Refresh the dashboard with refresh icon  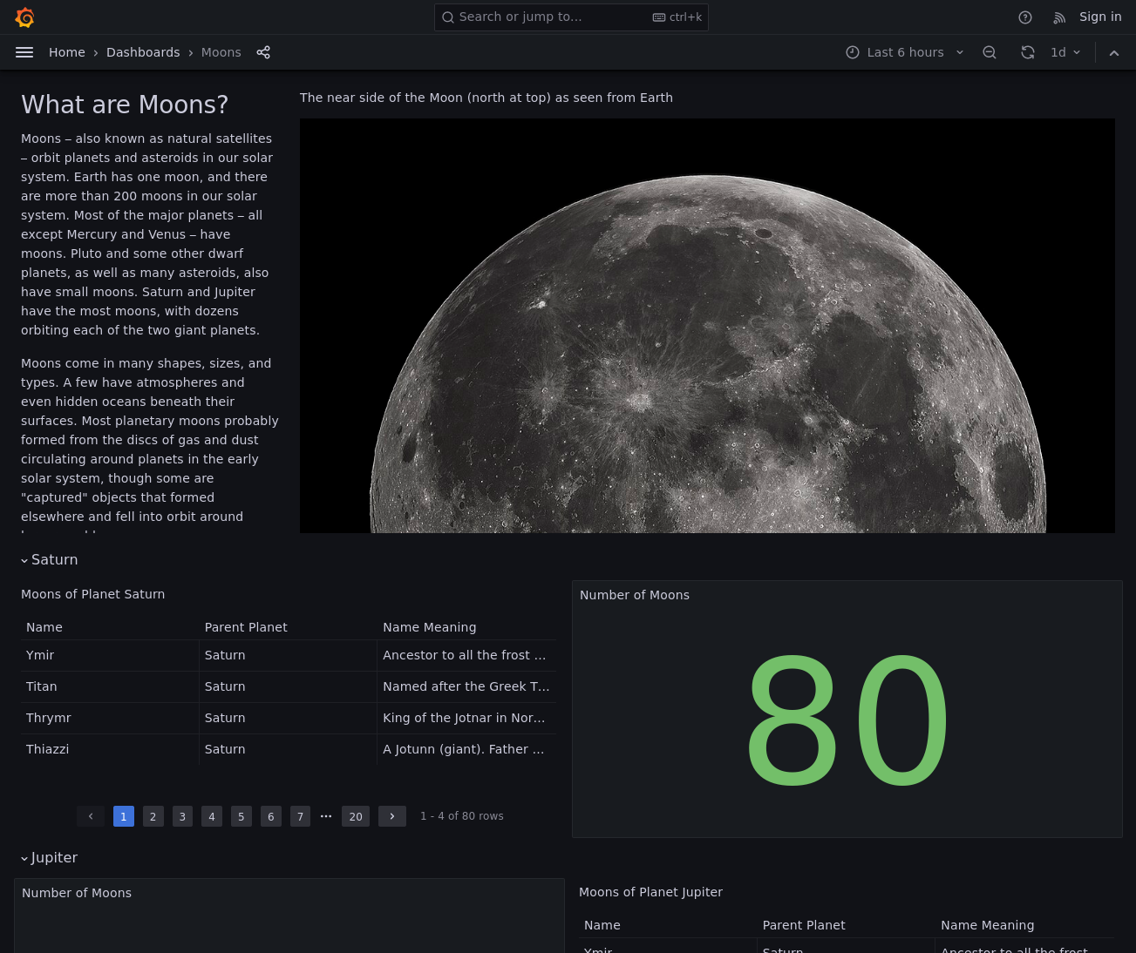(x=1028, y=52)
